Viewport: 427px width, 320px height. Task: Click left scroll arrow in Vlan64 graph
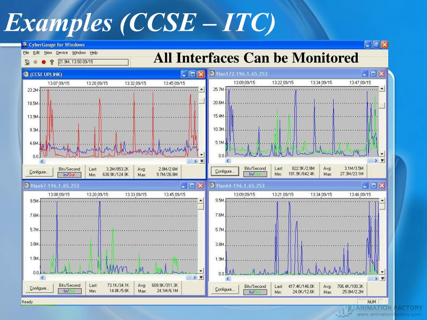pos(228,279)
